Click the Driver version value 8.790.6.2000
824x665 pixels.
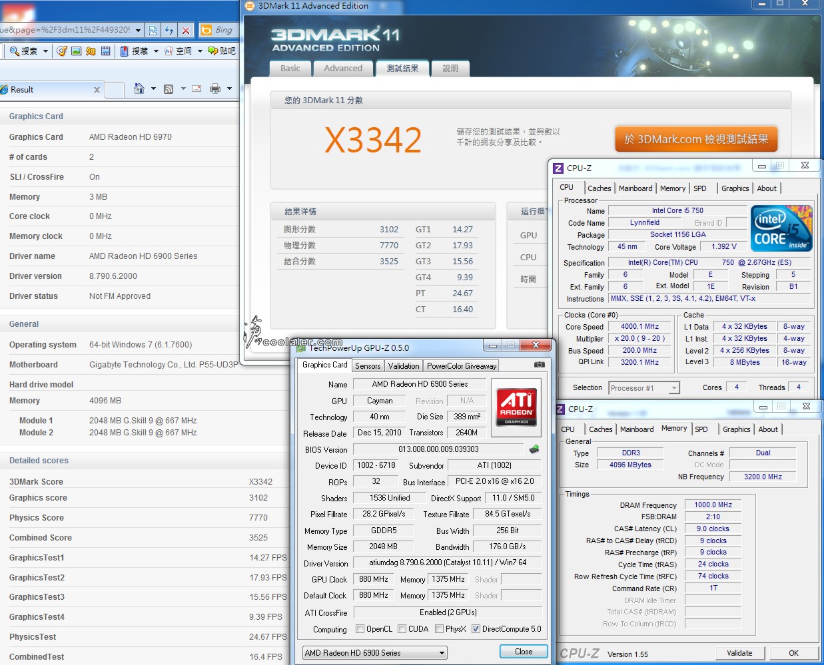coord(113,276)
